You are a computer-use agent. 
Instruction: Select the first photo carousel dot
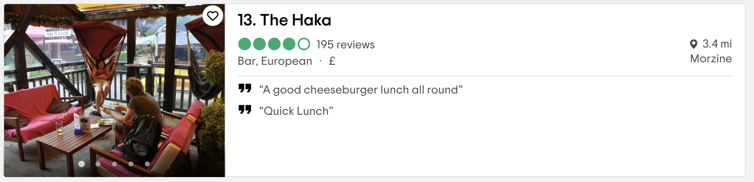pyautogui.click(x=81, y=164)
